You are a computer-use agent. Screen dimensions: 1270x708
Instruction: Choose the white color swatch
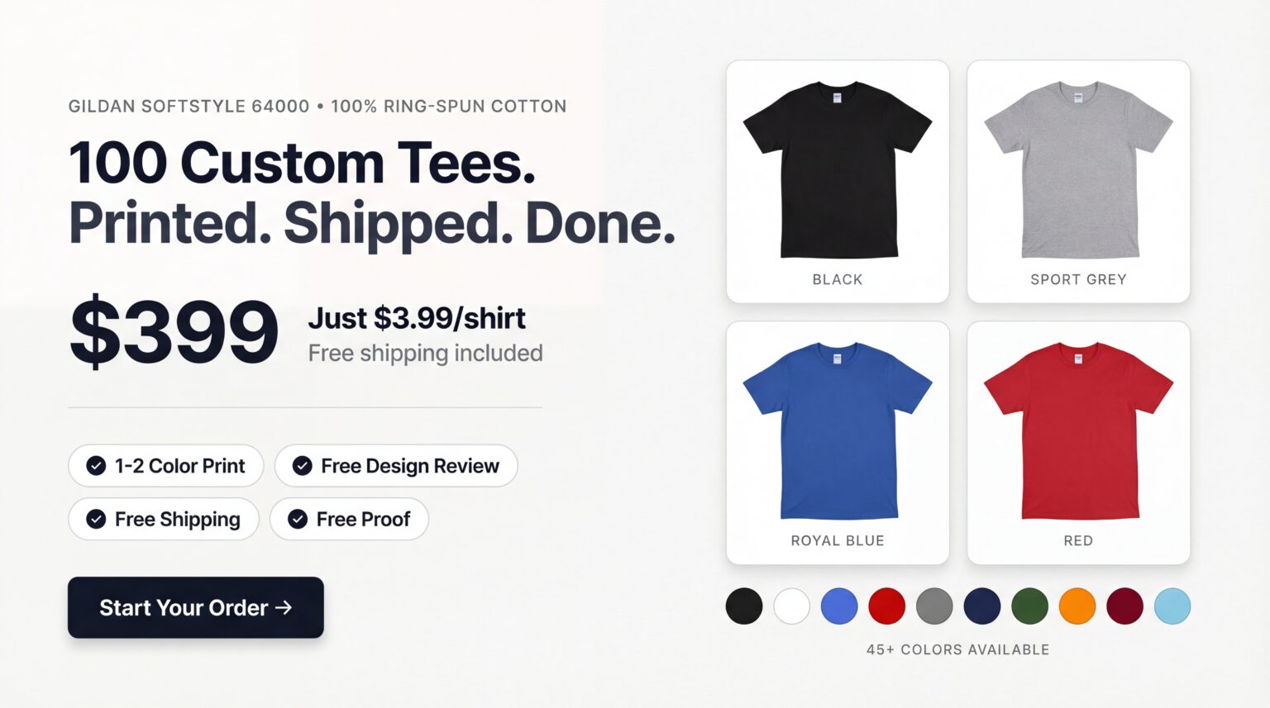[791, 606]
